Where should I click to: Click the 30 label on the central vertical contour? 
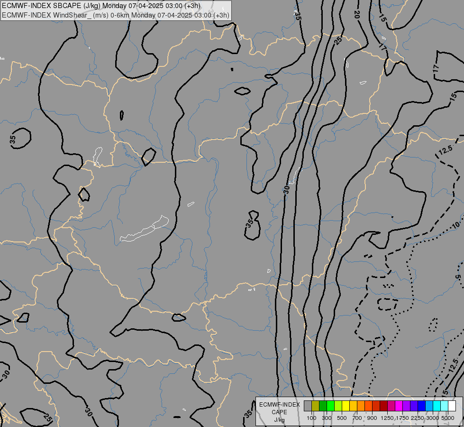(x=286, y=190)
